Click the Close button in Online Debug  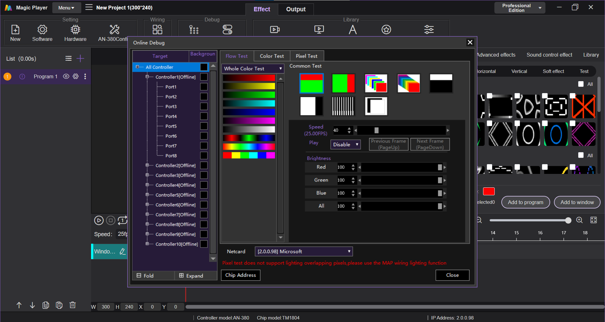tap(452, 275)
